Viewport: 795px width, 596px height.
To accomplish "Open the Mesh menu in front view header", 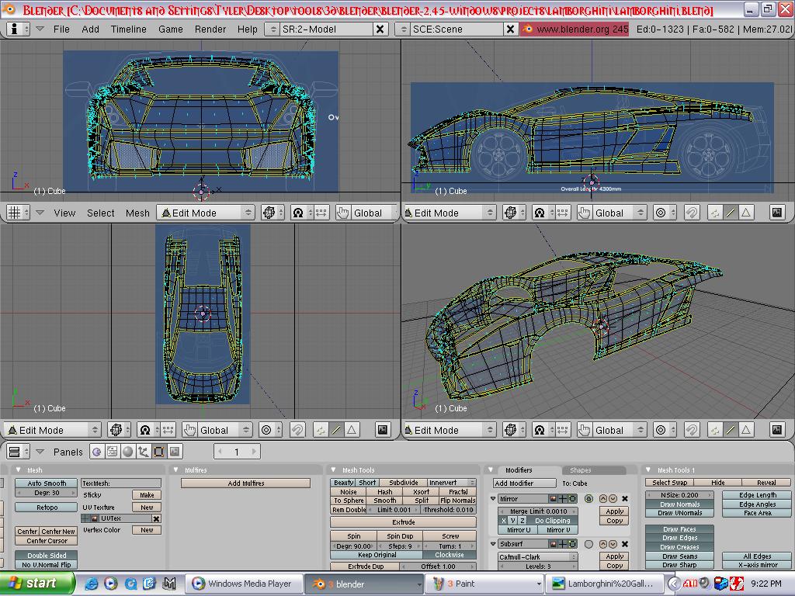I will 137,213.
